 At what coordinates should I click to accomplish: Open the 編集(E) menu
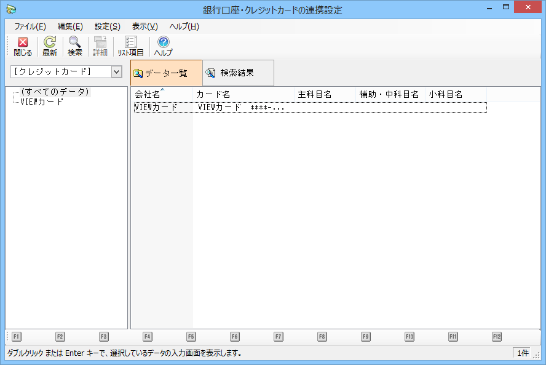click(70, 26)
